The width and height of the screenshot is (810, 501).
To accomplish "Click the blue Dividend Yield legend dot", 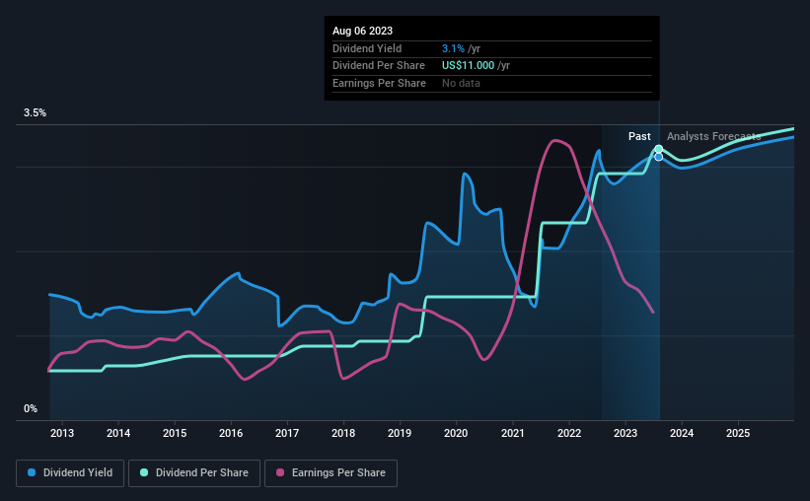I will [x=32, y=472].
